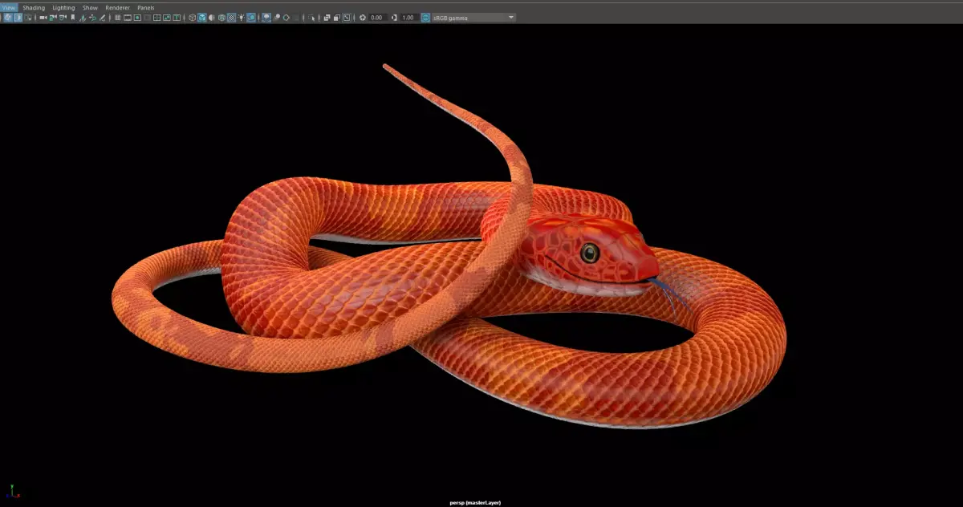
Task: Click the Motion Blur icon
Action: click(x=277, y=18)
